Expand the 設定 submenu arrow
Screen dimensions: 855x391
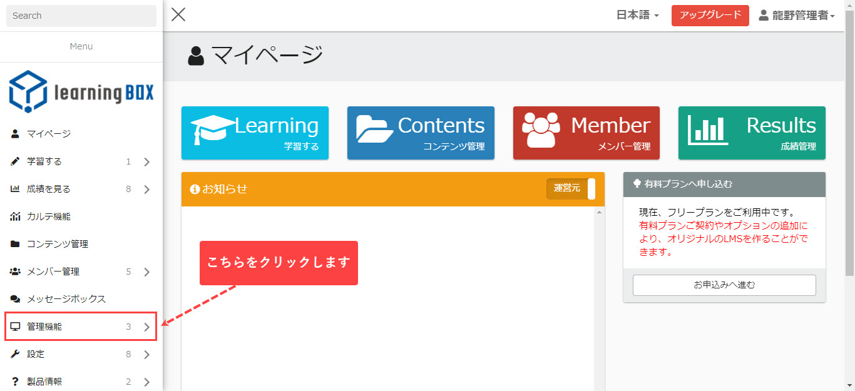pos(146,354)
